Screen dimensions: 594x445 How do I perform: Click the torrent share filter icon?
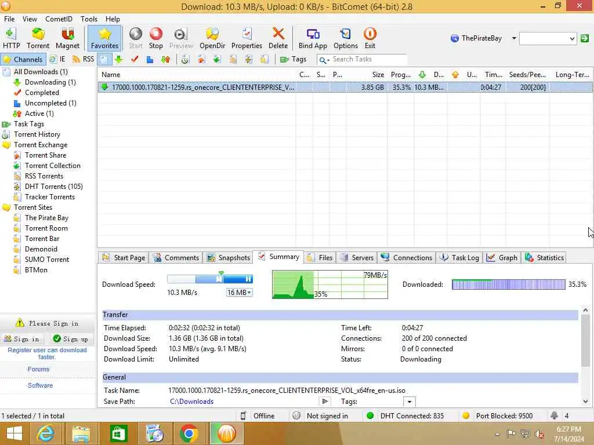[201, 60]
